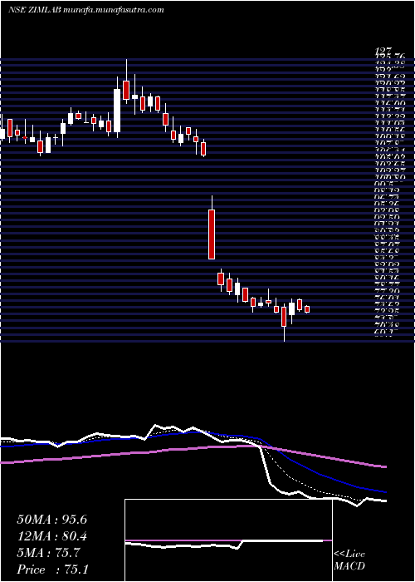Click the <<Live MACD label
The image size is (415, 582).
(x=349, y=560)
